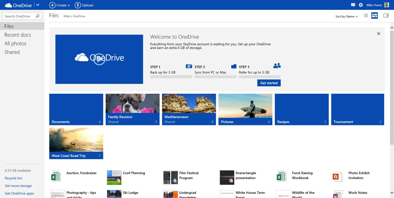Click the 6.13 GB available text
The height and width of the screenshot is (198, 394).
[x=18, y=170]
